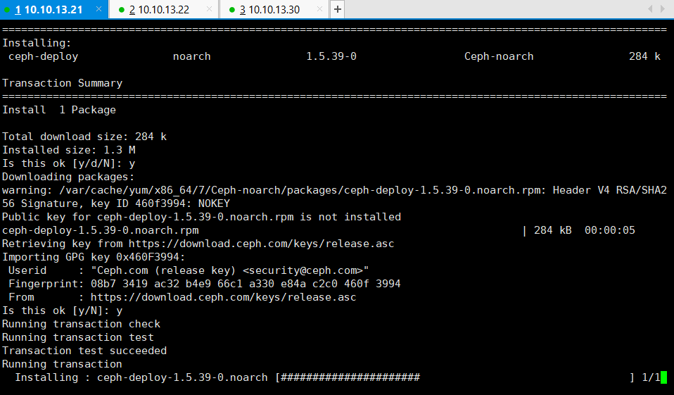Close the 10.10.13.22 tab
The image size is (674, 395).
pos(210,9)
